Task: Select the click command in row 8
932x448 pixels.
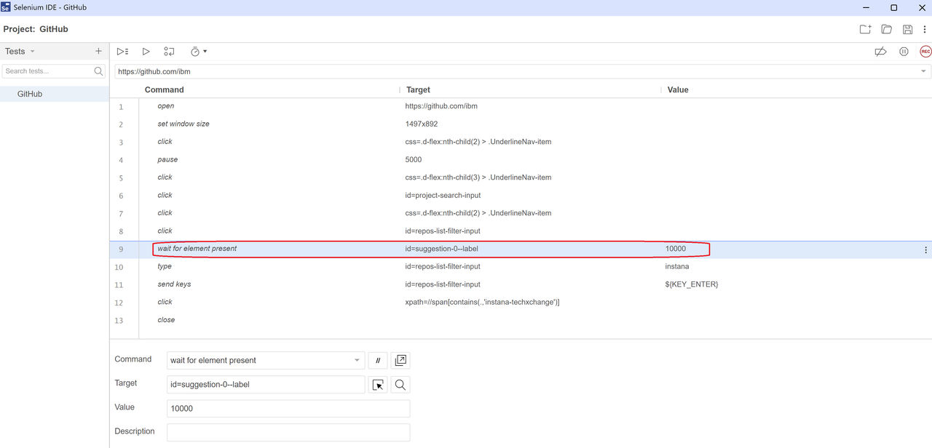Action: coord(521,231)
